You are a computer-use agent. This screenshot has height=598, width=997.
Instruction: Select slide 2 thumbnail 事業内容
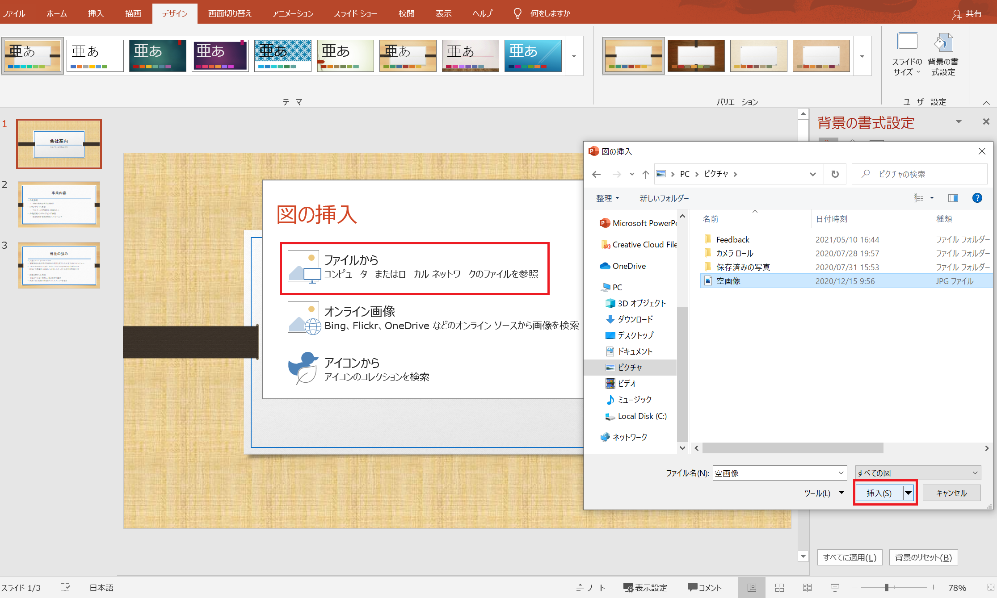point(59,205)
